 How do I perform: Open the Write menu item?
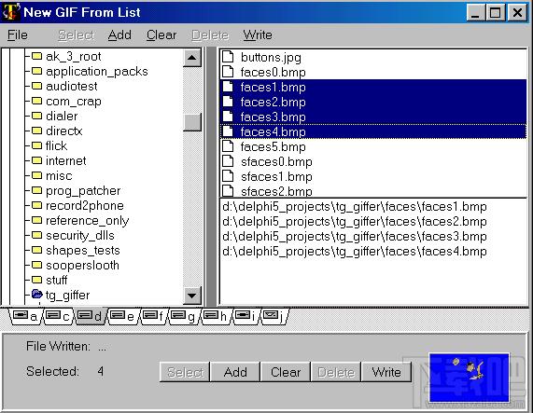pos(258,34)
